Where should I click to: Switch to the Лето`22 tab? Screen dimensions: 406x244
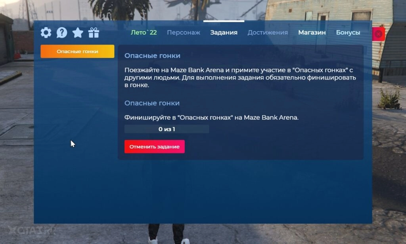point(144,33)
